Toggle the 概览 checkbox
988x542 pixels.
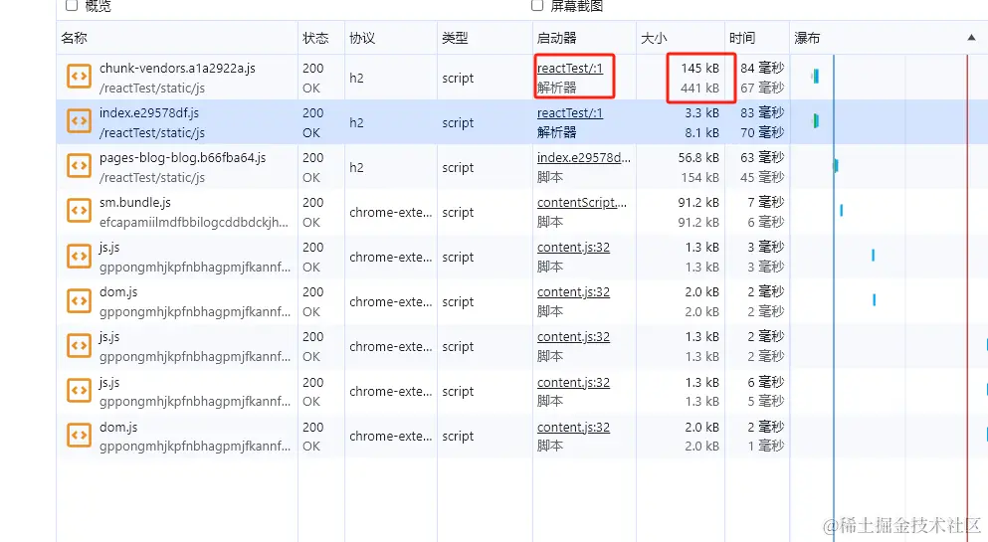(72, 6)
